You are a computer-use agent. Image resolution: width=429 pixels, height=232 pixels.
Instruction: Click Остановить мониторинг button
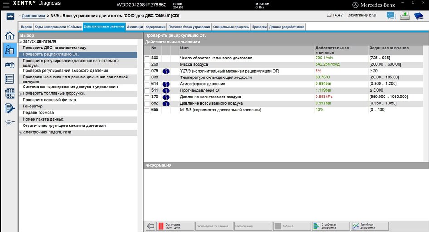tap(175, 226)
